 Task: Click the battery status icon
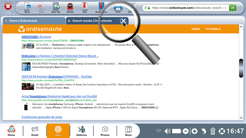[x=177, y=131]
